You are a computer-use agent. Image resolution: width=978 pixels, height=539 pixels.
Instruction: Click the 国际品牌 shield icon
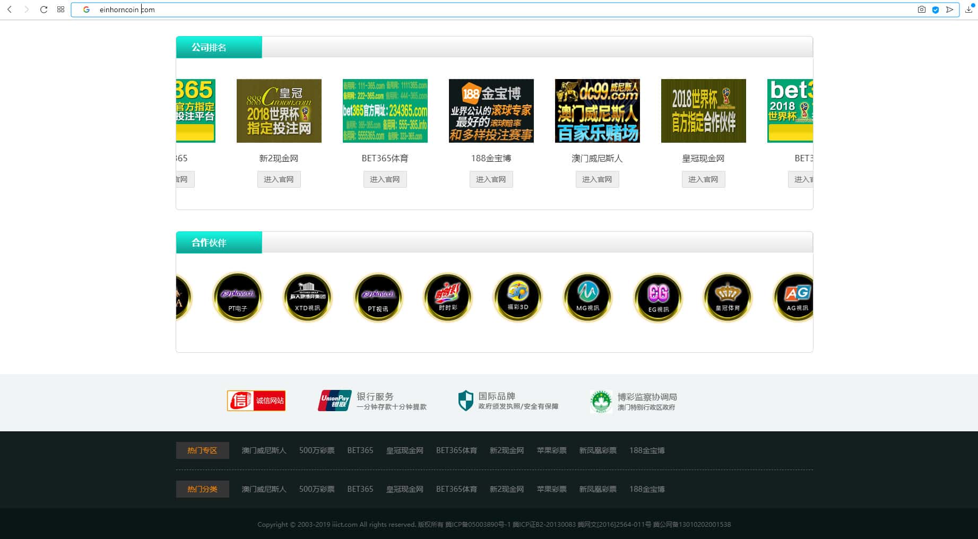click(465, 401)
